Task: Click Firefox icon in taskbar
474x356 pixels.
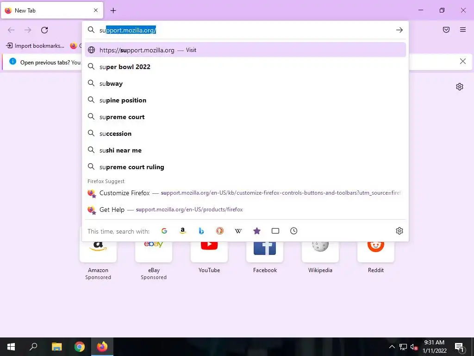Action: pos(102,347)
